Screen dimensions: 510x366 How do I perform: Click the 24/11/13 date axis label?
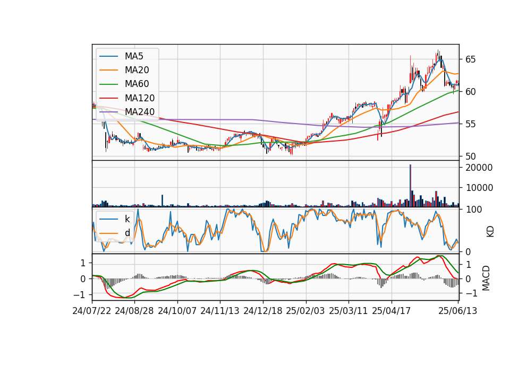point(220,311)
